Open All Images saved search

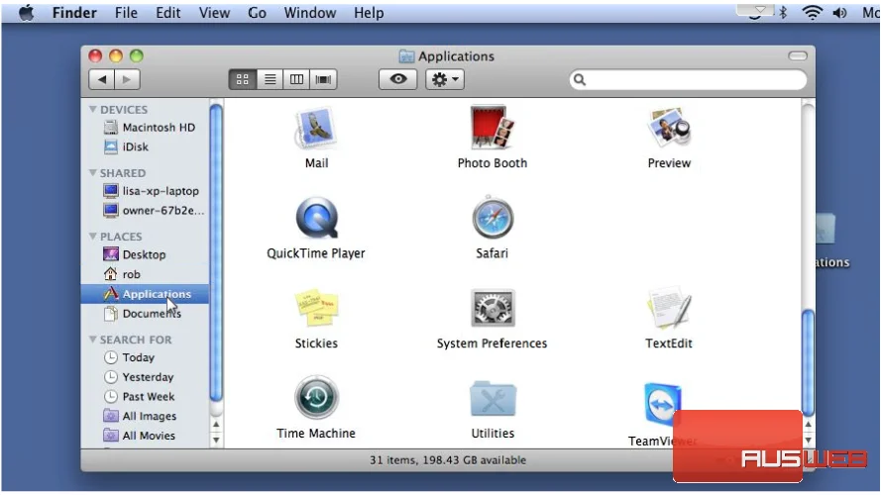coord(140,417)
